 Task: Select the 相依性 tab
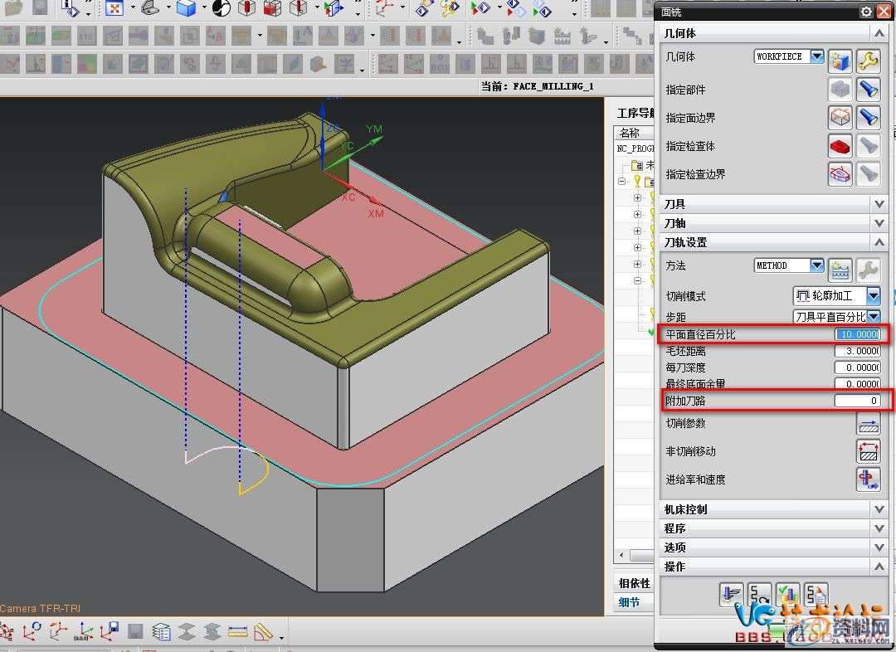coord(635,583)
